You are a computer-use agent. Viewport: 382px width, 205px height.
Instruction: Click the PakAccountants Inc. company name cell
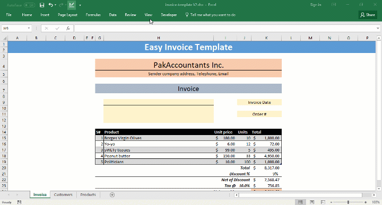pos(188,65)
